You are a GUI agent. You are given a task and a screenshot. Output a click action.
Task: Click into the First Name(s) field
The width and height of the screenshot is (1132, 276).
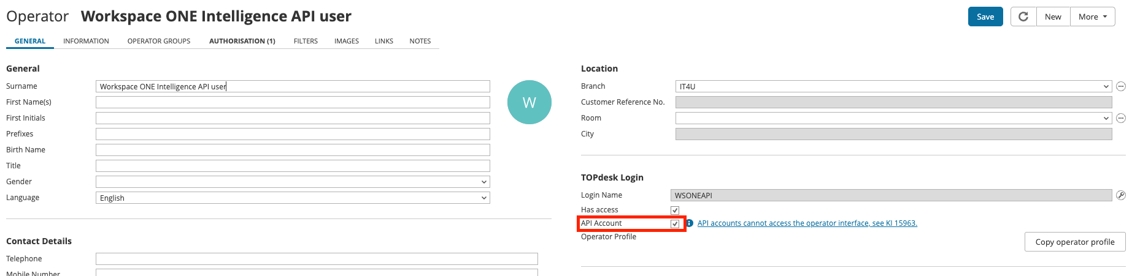tap(293, 102)
